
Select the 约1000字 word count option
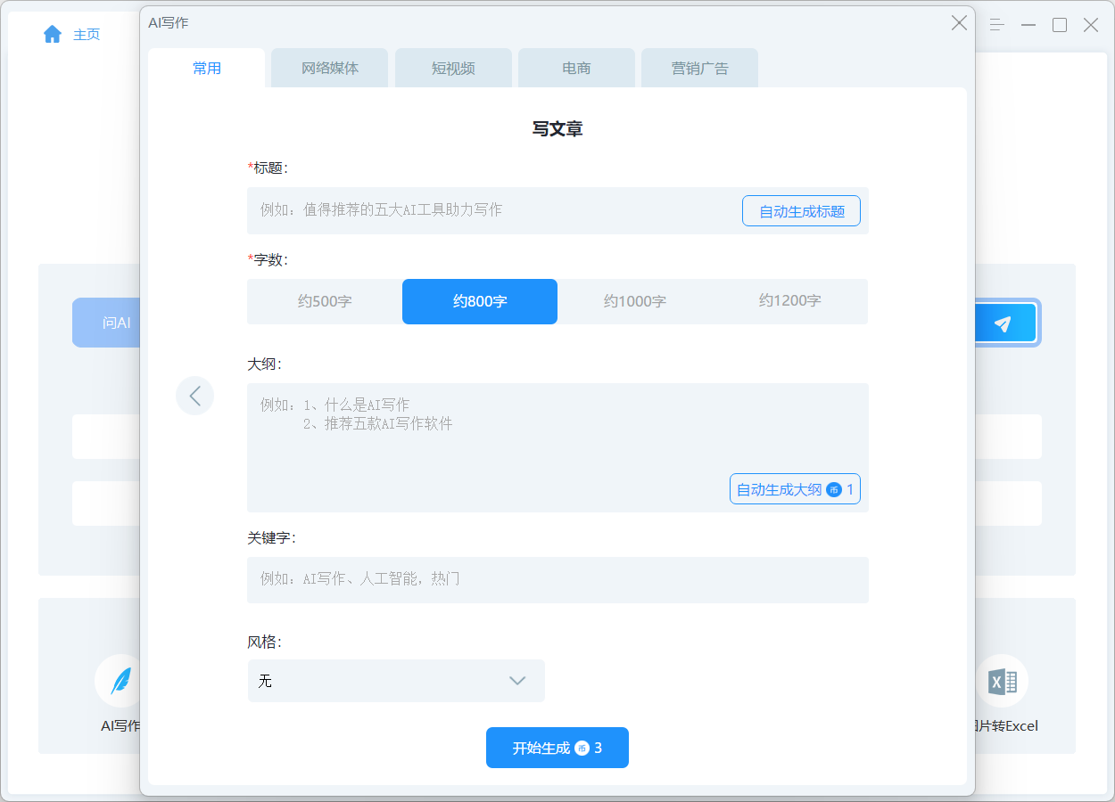click(x=634, y=301)
